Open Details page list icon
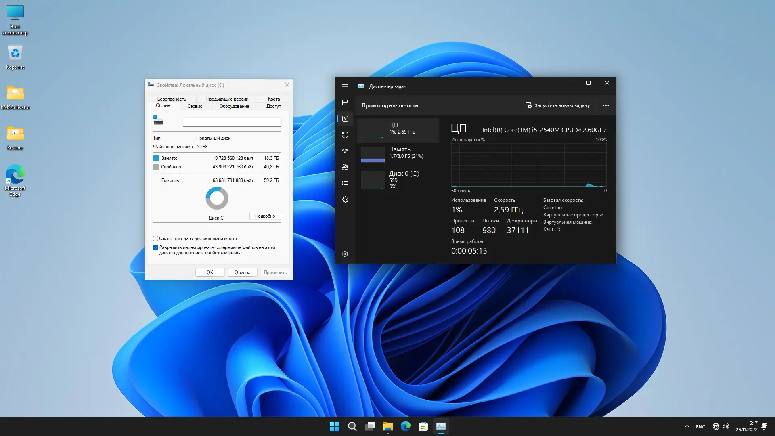The height and width of the screenshot is (436, 775). coord(345,183)
